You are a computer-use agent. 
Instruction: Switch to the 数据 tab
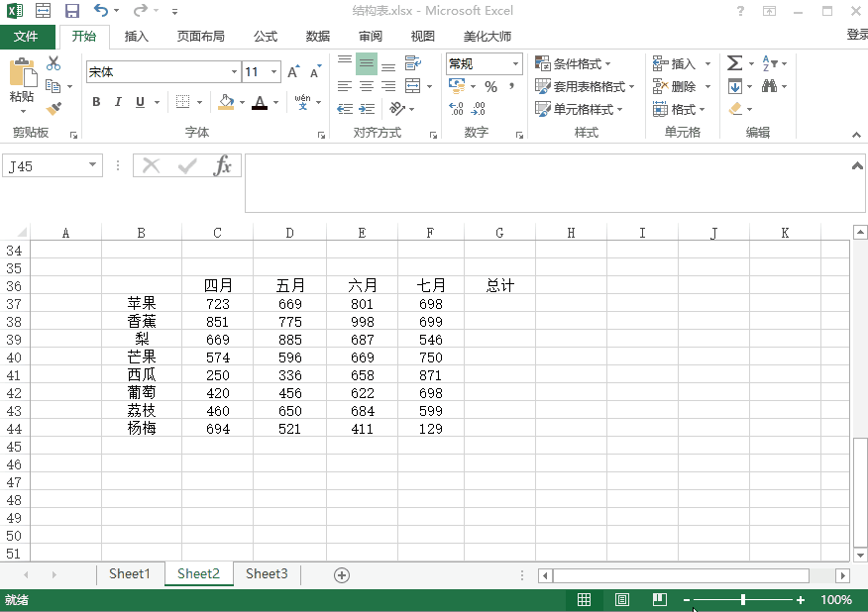[x=318, y=37]
